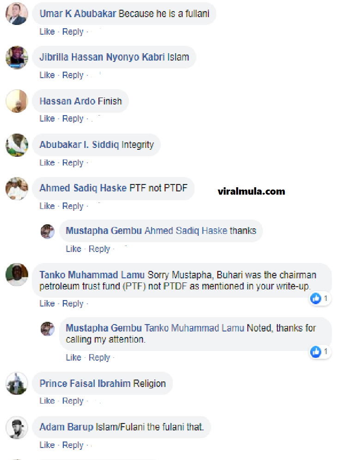The width and height of the screenshot is (355, 460).
Task: Click Tanko Muhammad Lamu's avatar
Action: [17, 274]
